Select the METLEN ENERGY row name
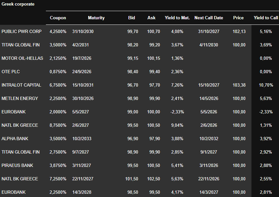 coord(20,98)
